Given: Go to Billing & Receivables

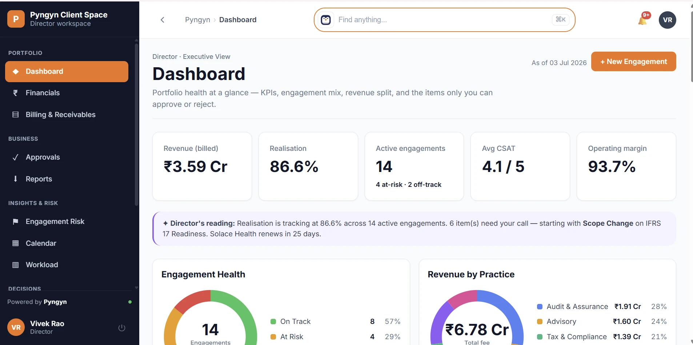Looking at the screenshot, I should [x=67, y=115].
